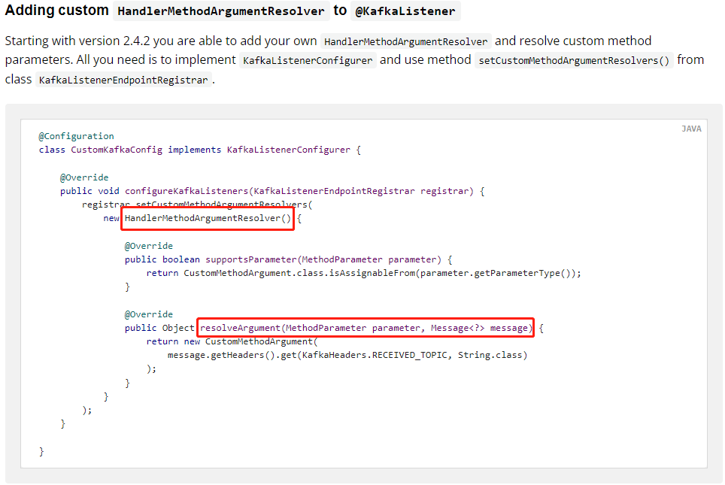Click the supportsParameter method name in the code
The height and width of the screenshot is (485, 725).
click(x=251, y=259)
